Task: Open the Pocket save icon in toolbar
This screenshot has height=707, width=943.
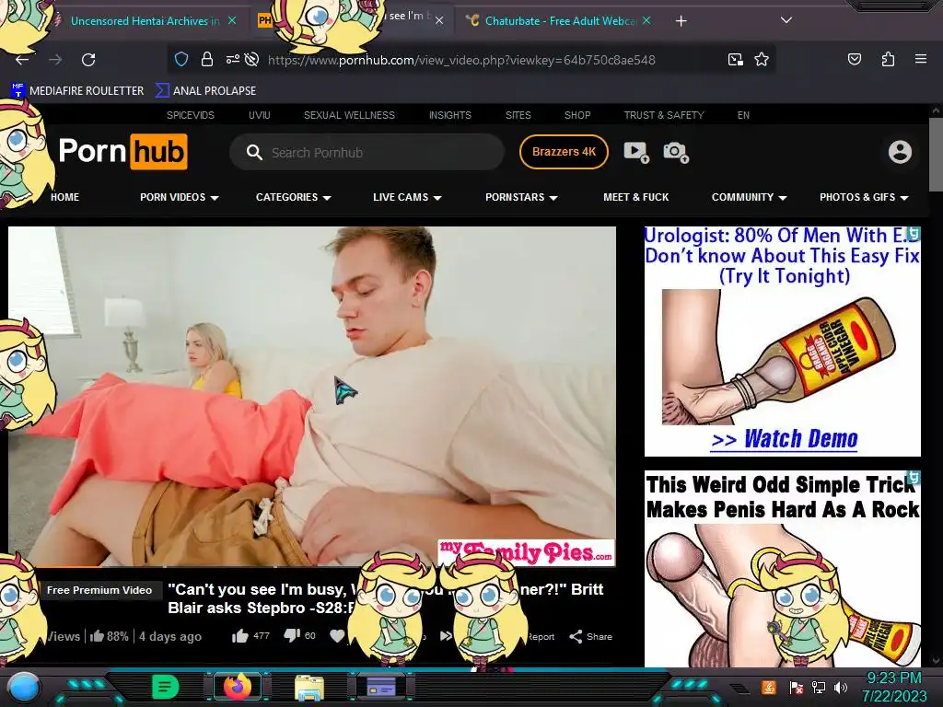Action: (854, 59)
